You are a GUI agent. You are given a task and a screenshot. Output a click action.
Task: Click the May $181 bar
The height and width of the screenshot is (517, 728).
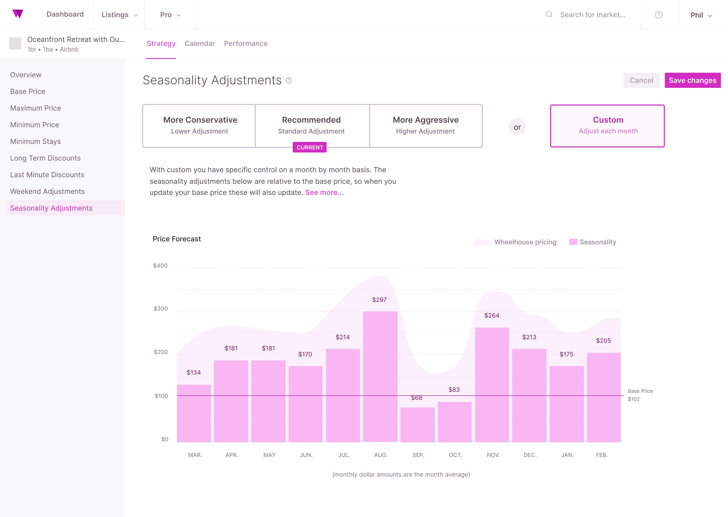(x=268, y=401)
